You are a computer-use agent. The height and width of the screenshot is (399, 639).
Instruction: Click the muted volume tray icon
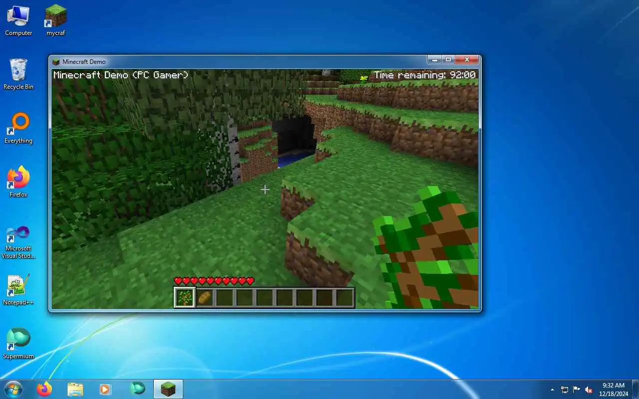pyautogui.click(x=589, y=390)
